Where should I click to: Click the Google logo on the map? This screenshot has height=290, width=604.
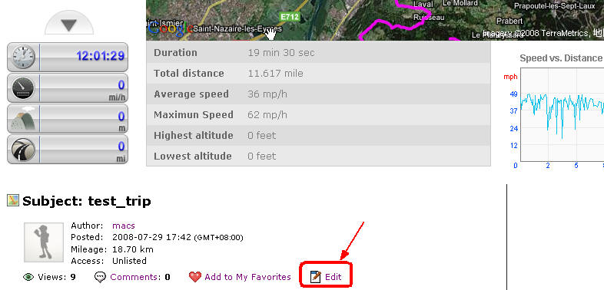171,28
